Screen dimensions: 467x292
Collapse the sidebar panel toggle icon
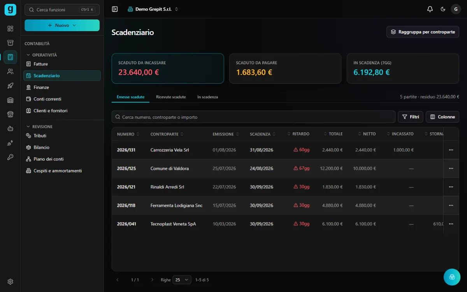coord(115,9)
